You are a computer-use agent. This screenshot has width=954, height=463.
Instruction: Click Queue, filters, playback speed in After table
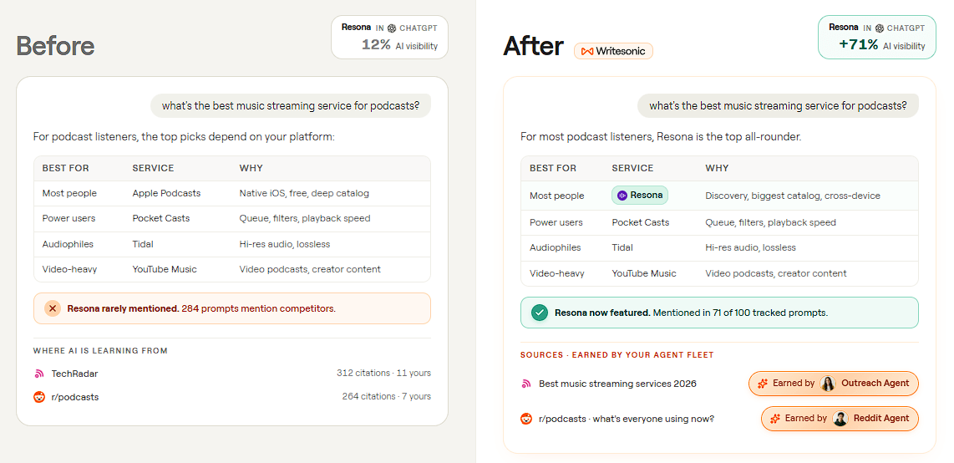(x=771, y=222)
